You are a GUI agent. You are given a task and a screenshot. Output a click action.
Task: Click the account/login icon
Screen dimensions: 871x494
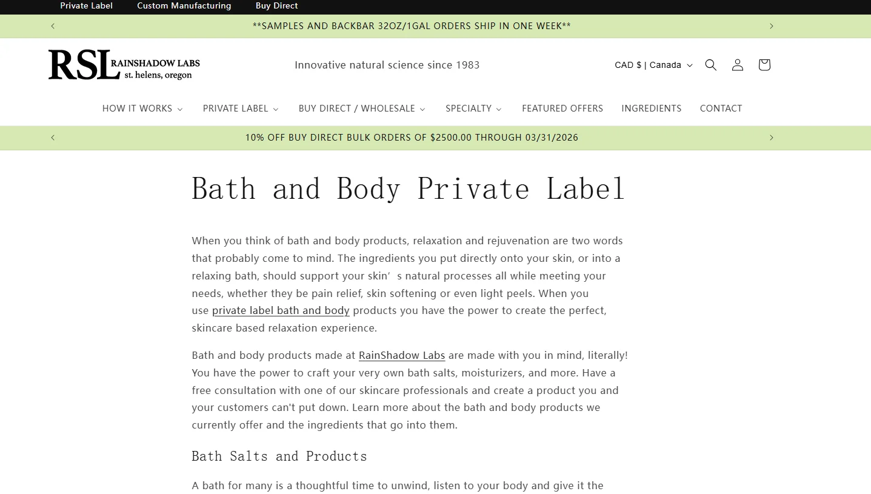pyautogui.click(x=737, y=65)
